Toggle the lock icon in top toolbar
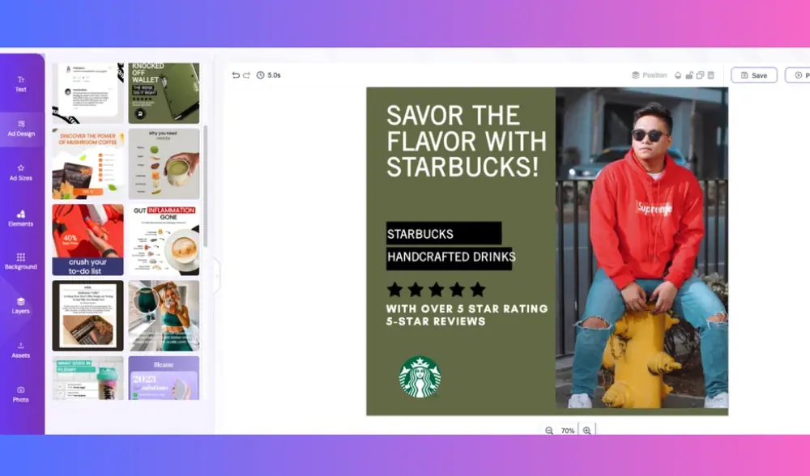The width and height of the screenshot is (810, 476). click(689, 75)
